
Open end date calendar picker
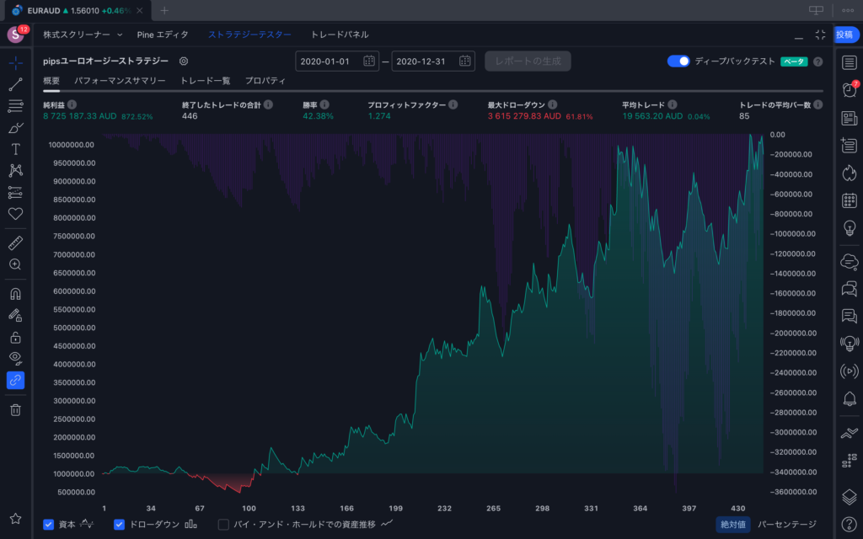click(x=465, y=61)
